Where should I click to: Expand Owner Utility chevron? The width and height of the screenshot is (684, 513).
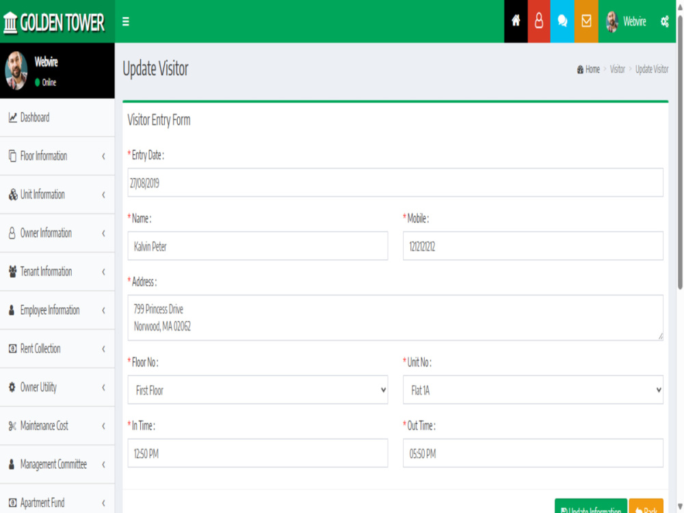tap(103, 387)
